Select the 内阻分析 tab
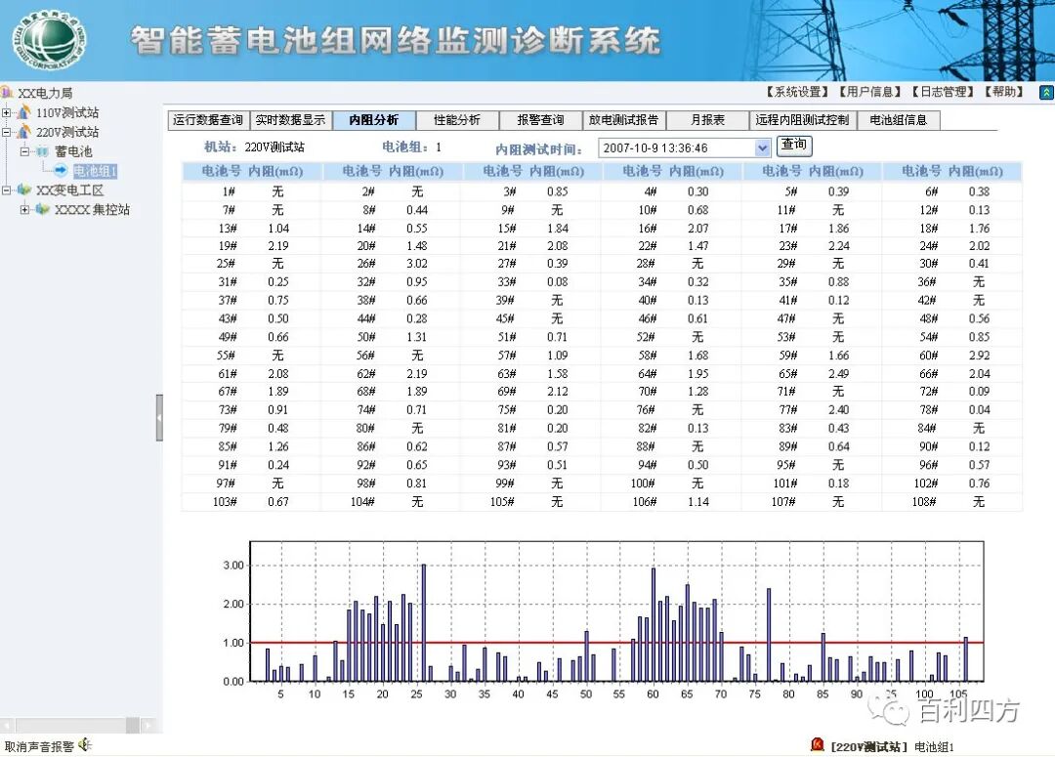Screen dimensions: 1055x757 coord(374,120)
